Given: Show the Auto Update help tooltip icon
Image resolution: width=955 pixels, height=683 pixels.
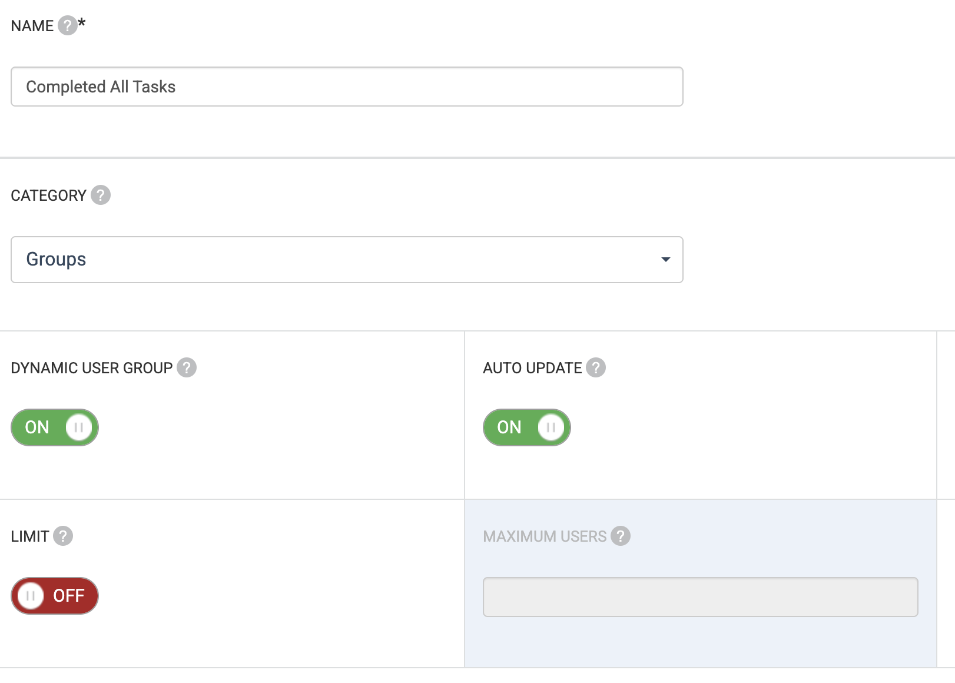Looking at the screenshot, I should (596, 367).
